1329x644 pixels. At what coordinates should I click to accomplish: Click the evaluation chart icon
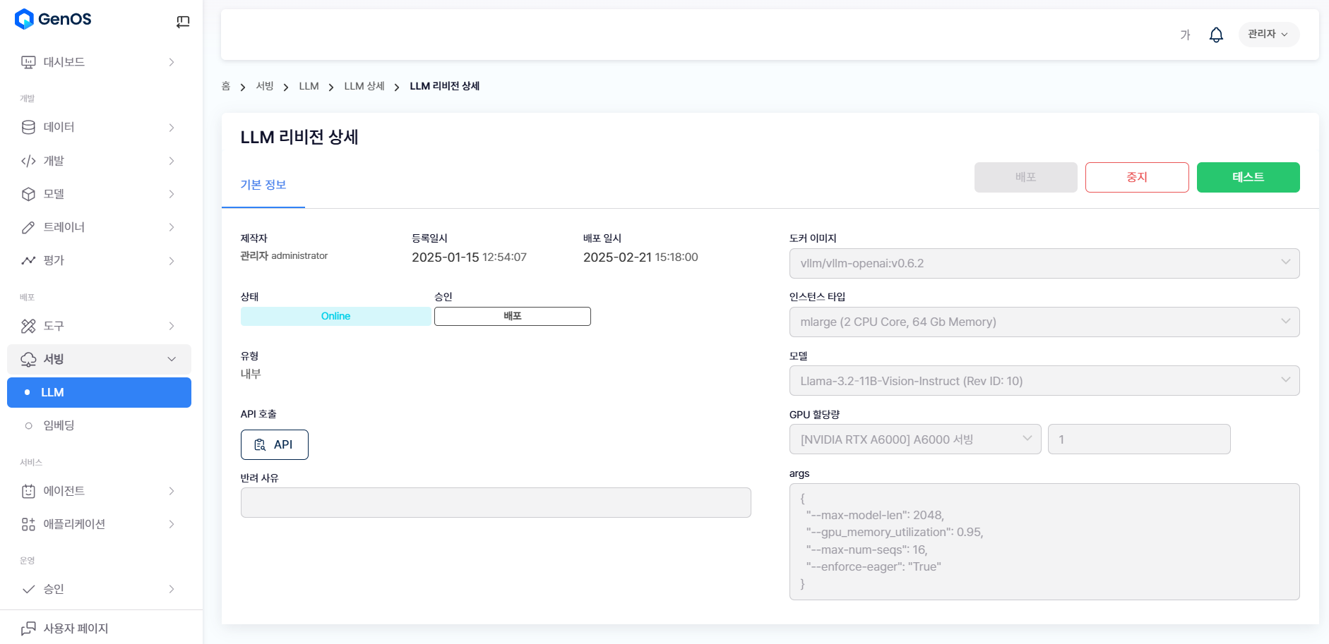(28, 260)
